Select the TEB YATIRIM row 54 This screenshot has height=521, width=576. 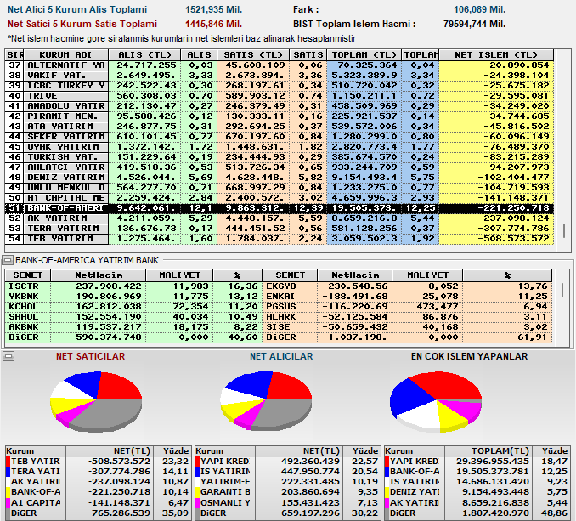tap(280, 239)
